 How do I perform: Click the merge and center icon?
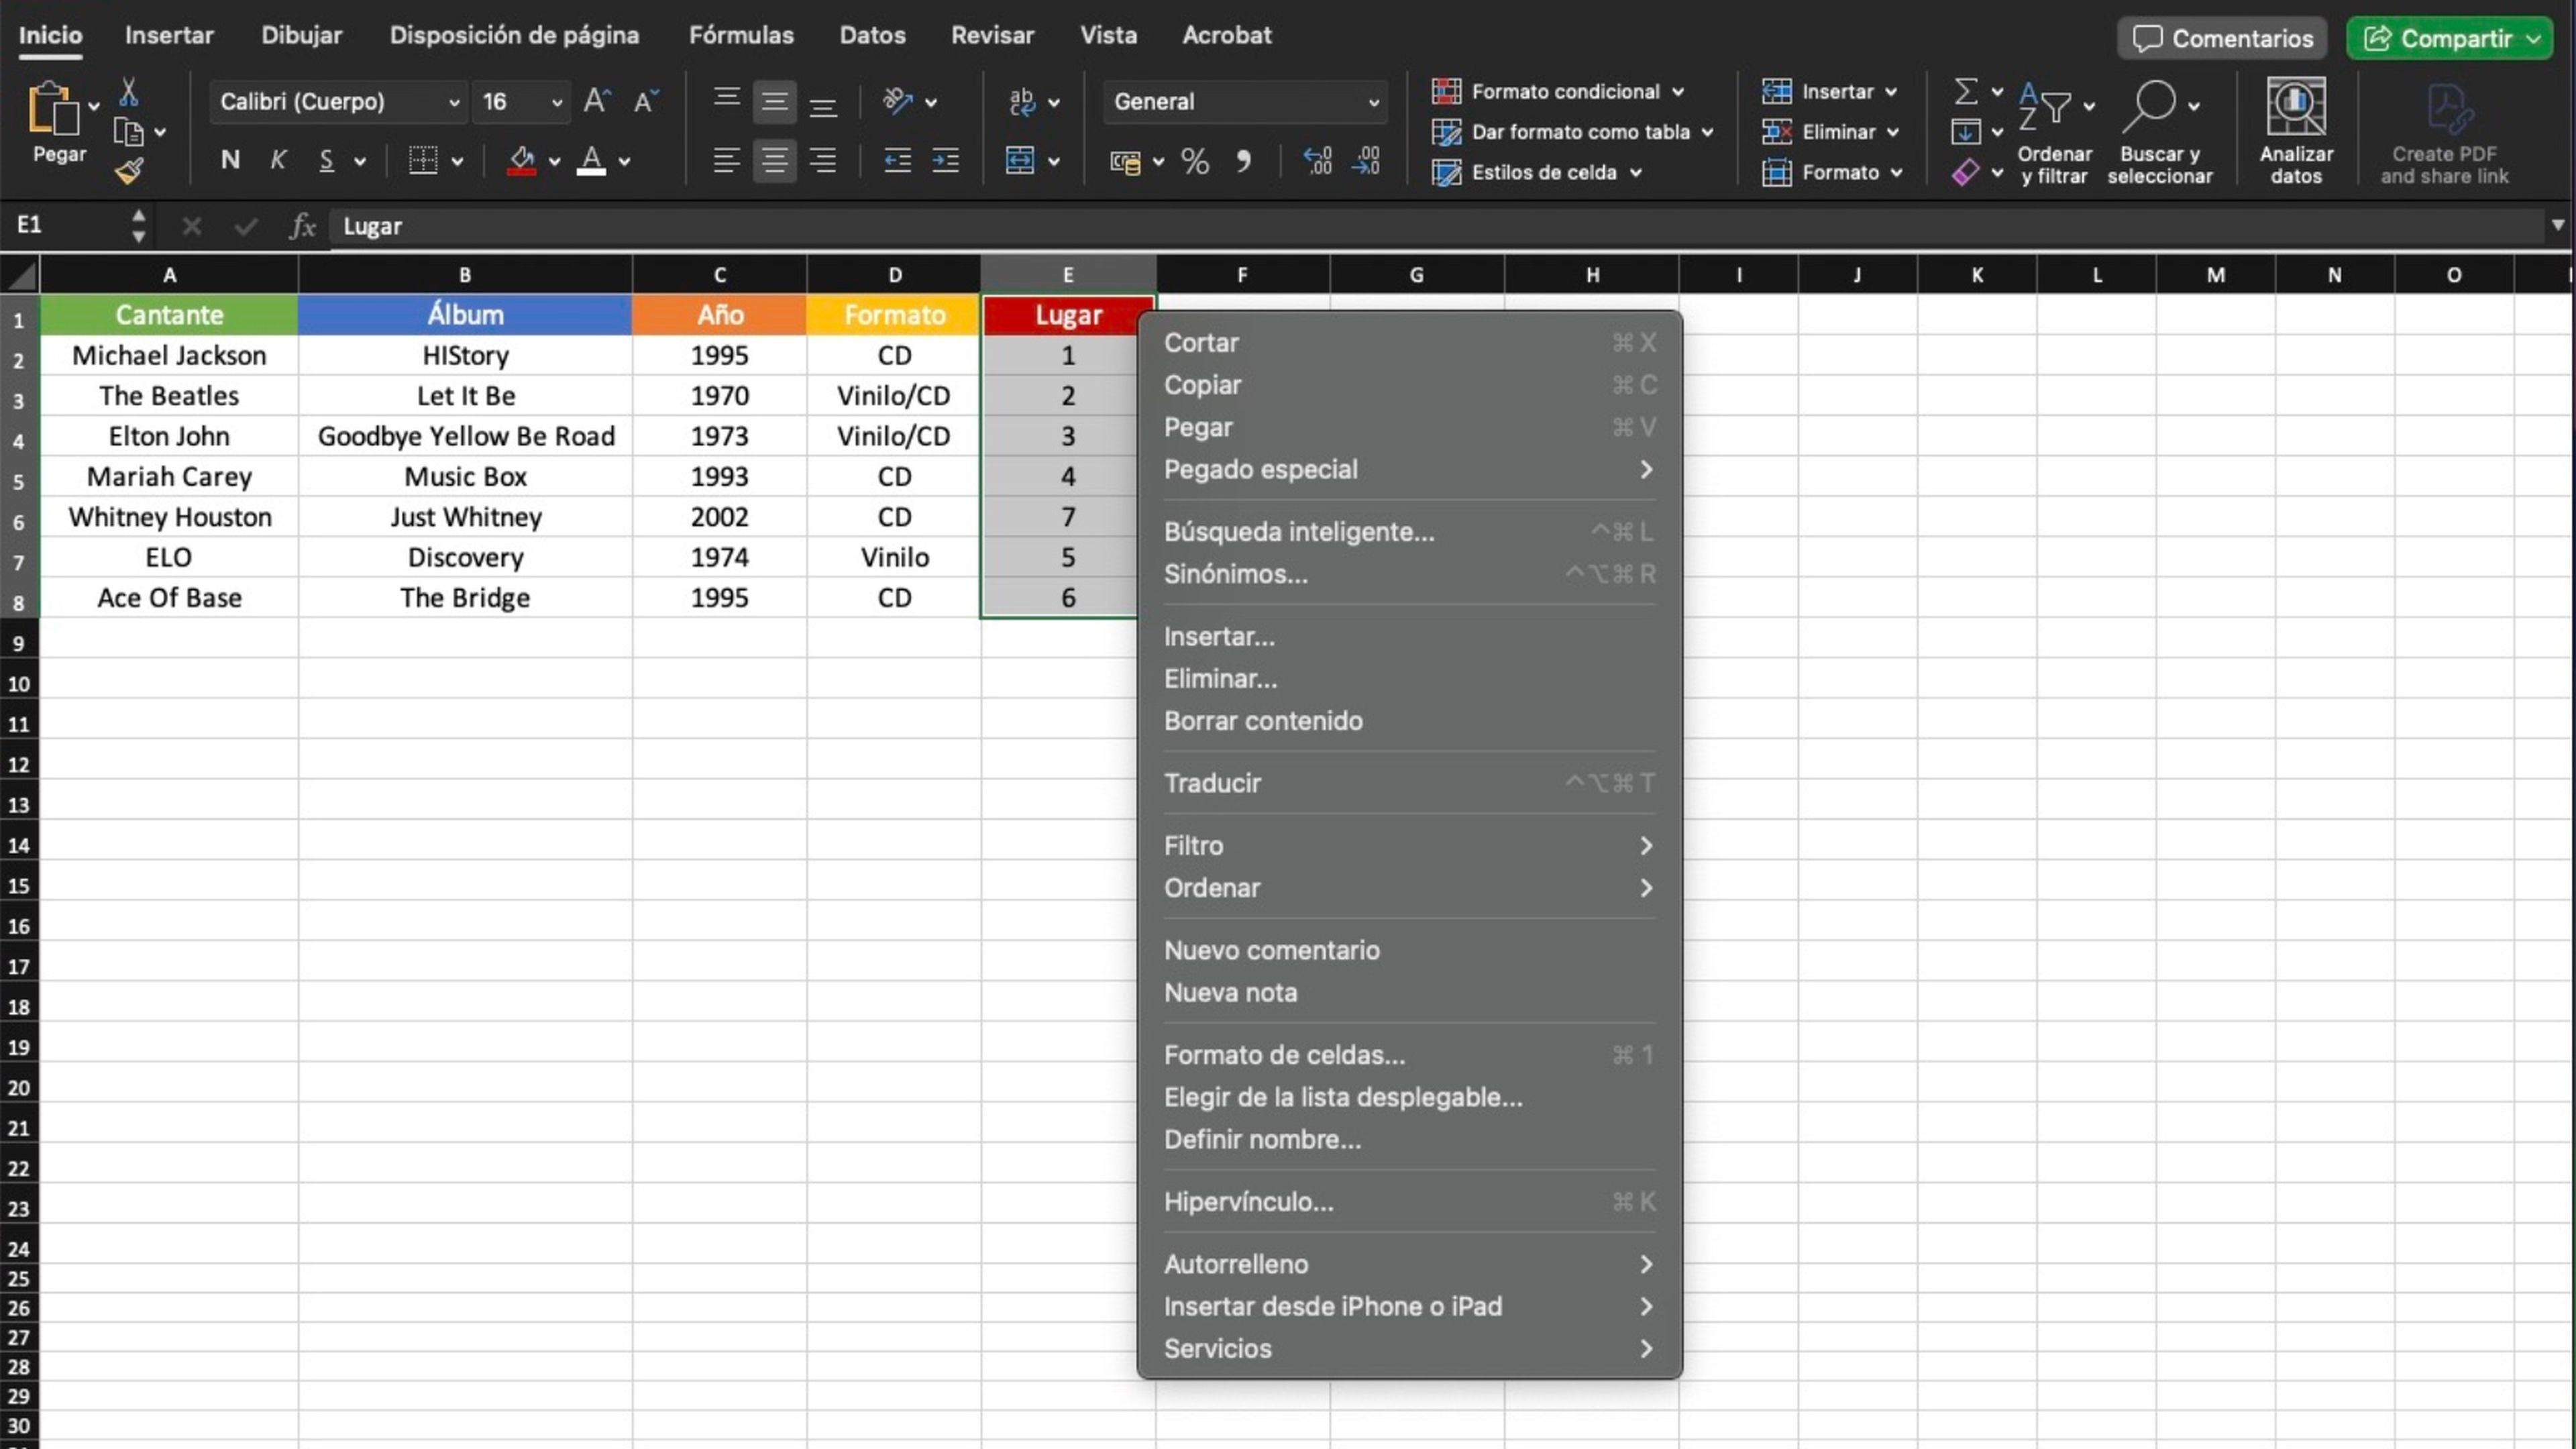[x=1020, y=160]
